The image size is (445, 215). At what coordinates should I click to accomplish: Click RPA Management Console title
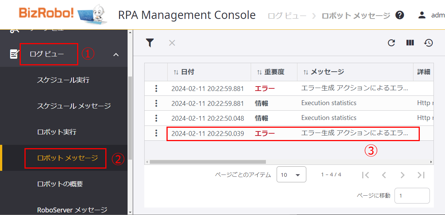187,15
